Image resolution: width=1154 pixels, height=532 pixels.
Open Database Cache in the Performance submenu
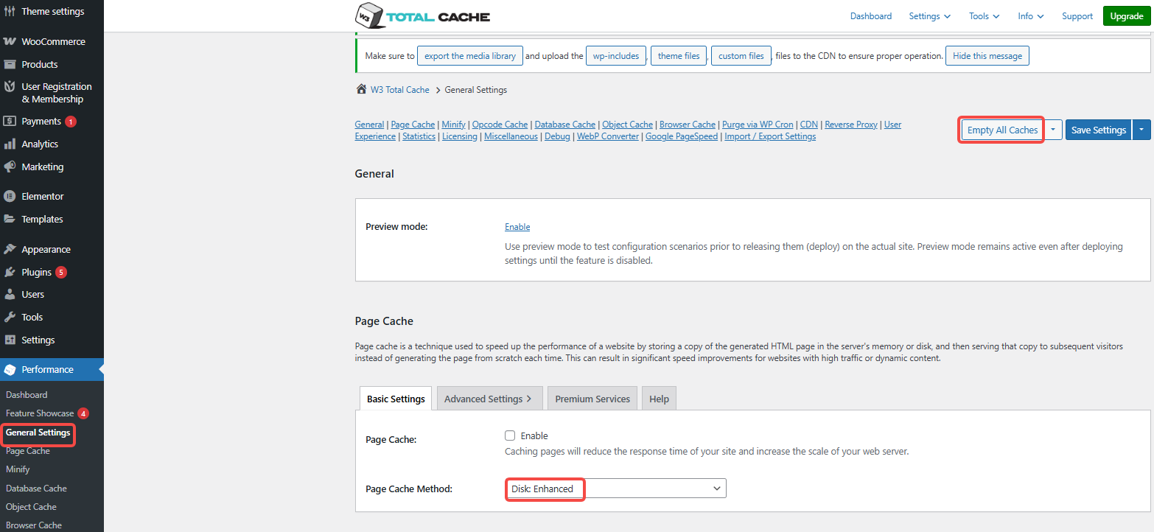tap(36, 489)
